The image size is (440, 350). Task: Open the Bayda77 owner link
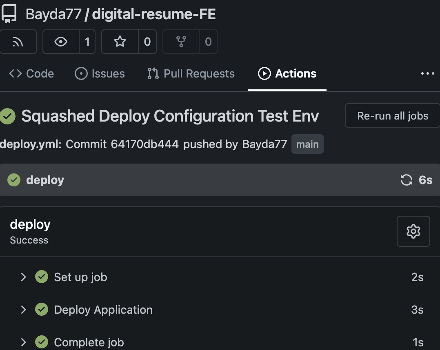(x=53, y=14)
